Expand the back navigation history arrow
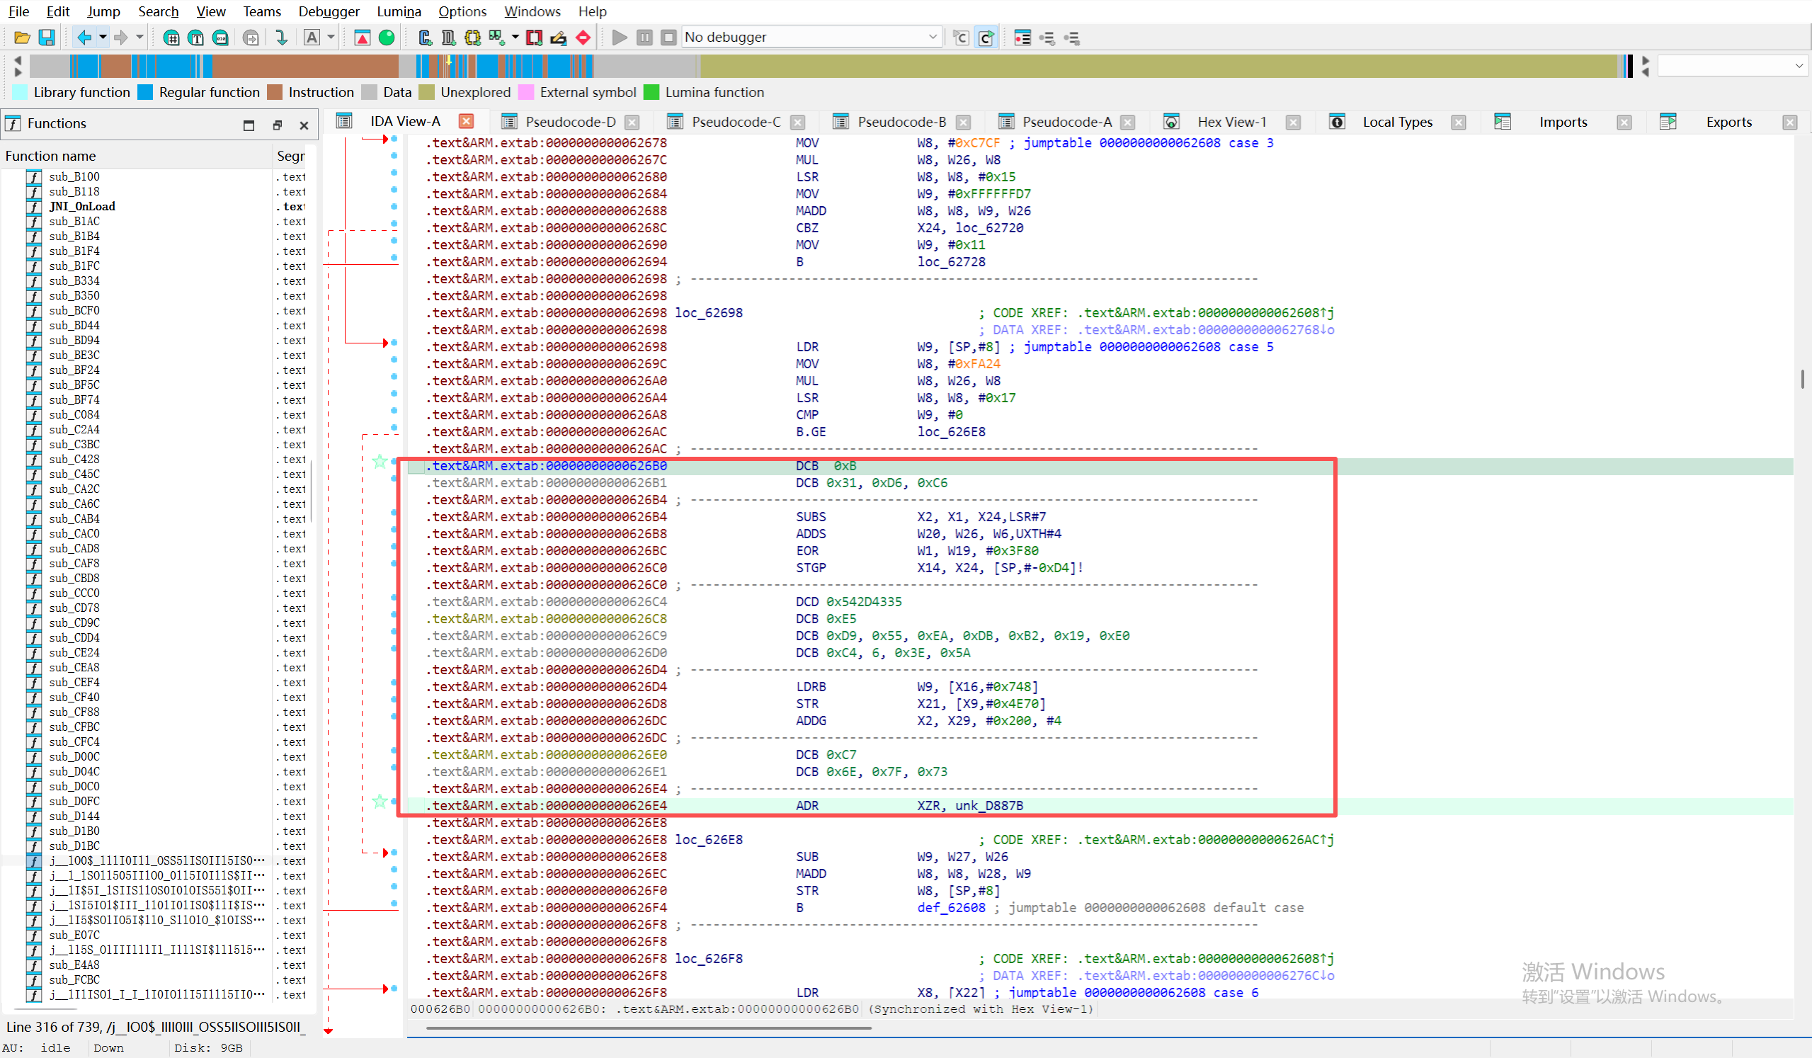1812x1058 pixels. pyautogui.click(x=103, y=38)
